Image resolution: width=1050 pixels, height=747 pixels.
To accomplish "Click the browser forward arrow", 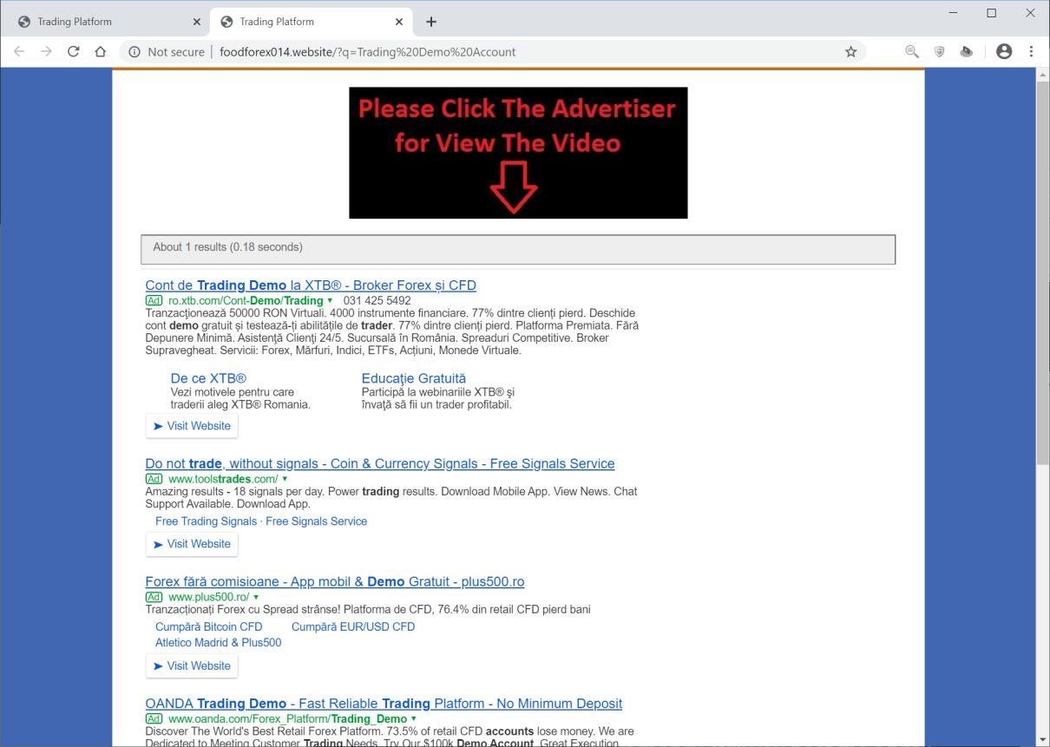I will 46,51.
